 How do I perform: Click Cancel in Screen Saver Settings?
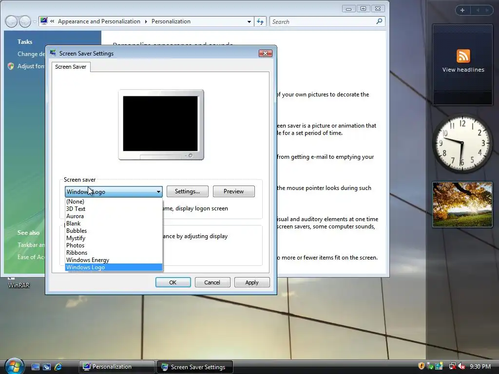point(212,282)
